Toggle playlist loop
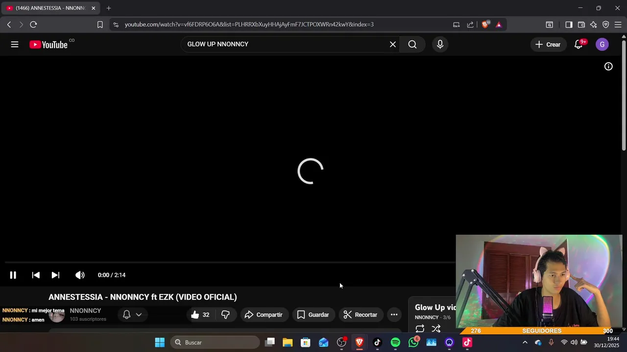Image resolution: width=627 pixels, height=352 pixels. 420,329
